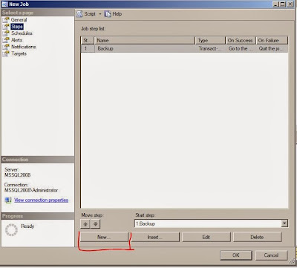This screenshot has width=297, height=268.
Task: Open the General page icon
Action: click(6, 20)
